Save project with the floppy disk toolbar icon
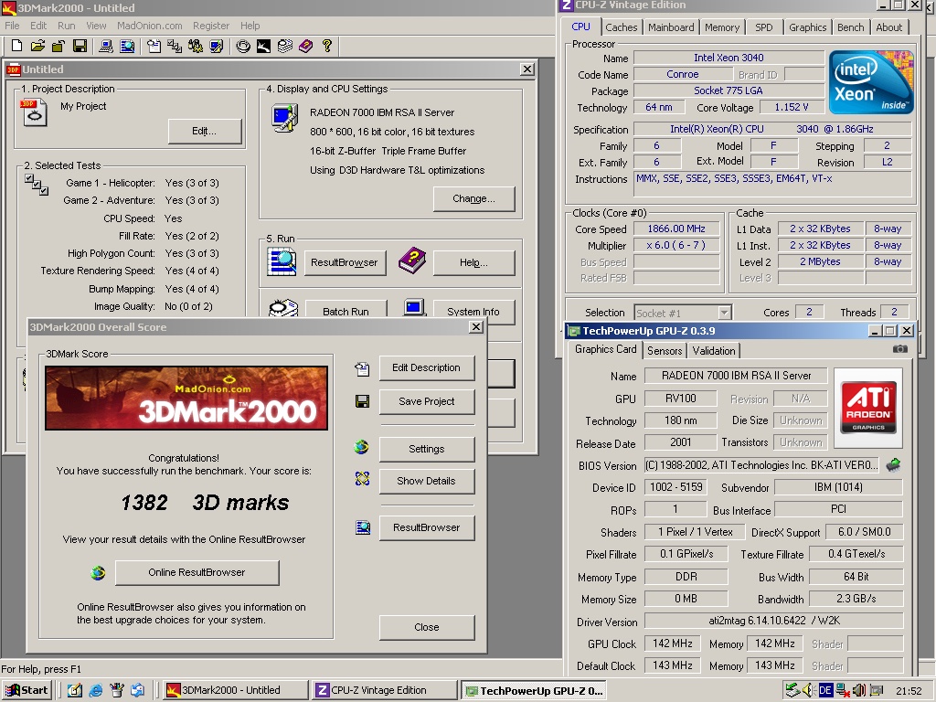936x702 pixels. tap(80, 46)
